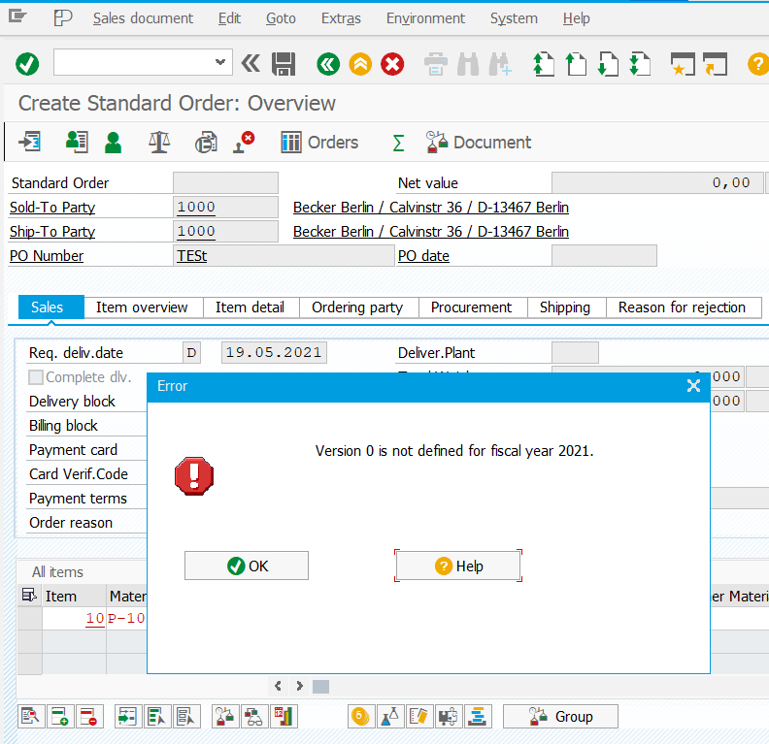
Task: Click the Print icon
Action: (x=436, y=64)
